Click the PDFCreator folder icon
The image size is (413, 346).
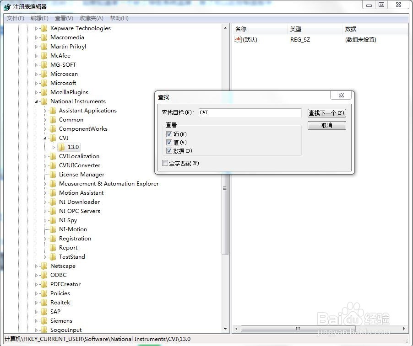point(44,284)
